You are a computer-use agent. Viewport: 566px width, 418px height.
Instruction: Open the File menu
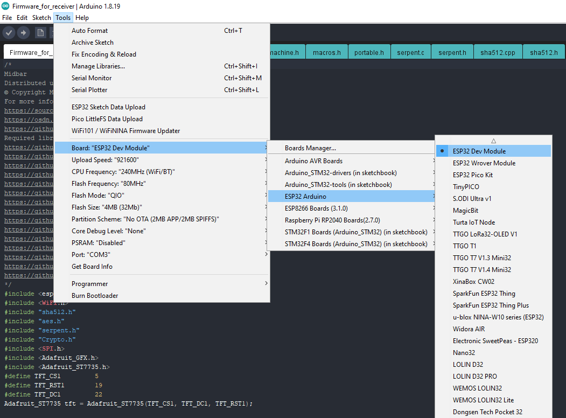click(7, 18)
